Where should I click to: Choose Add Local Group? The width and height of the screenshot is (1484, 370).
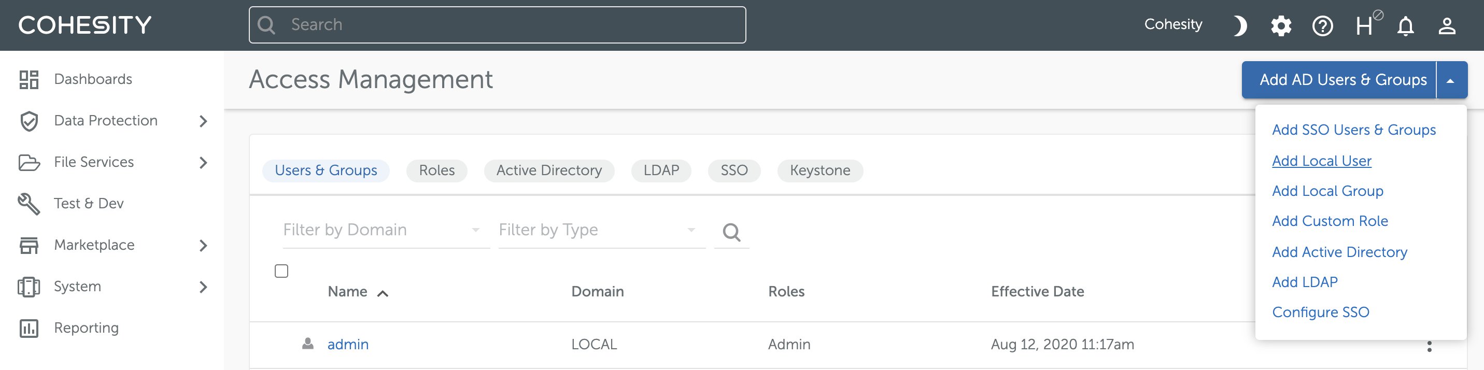1327,191
